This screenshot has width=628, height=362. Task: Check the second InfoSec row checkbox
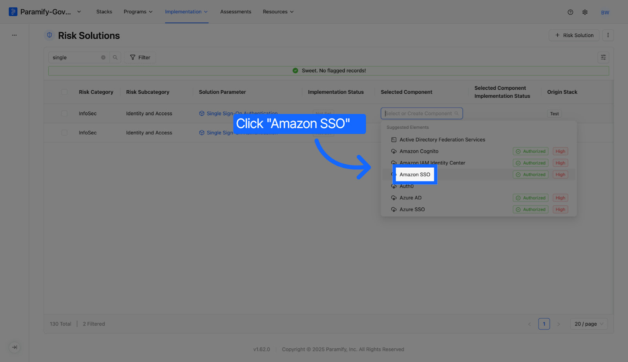pyautogui.click(x=64, y=133)
